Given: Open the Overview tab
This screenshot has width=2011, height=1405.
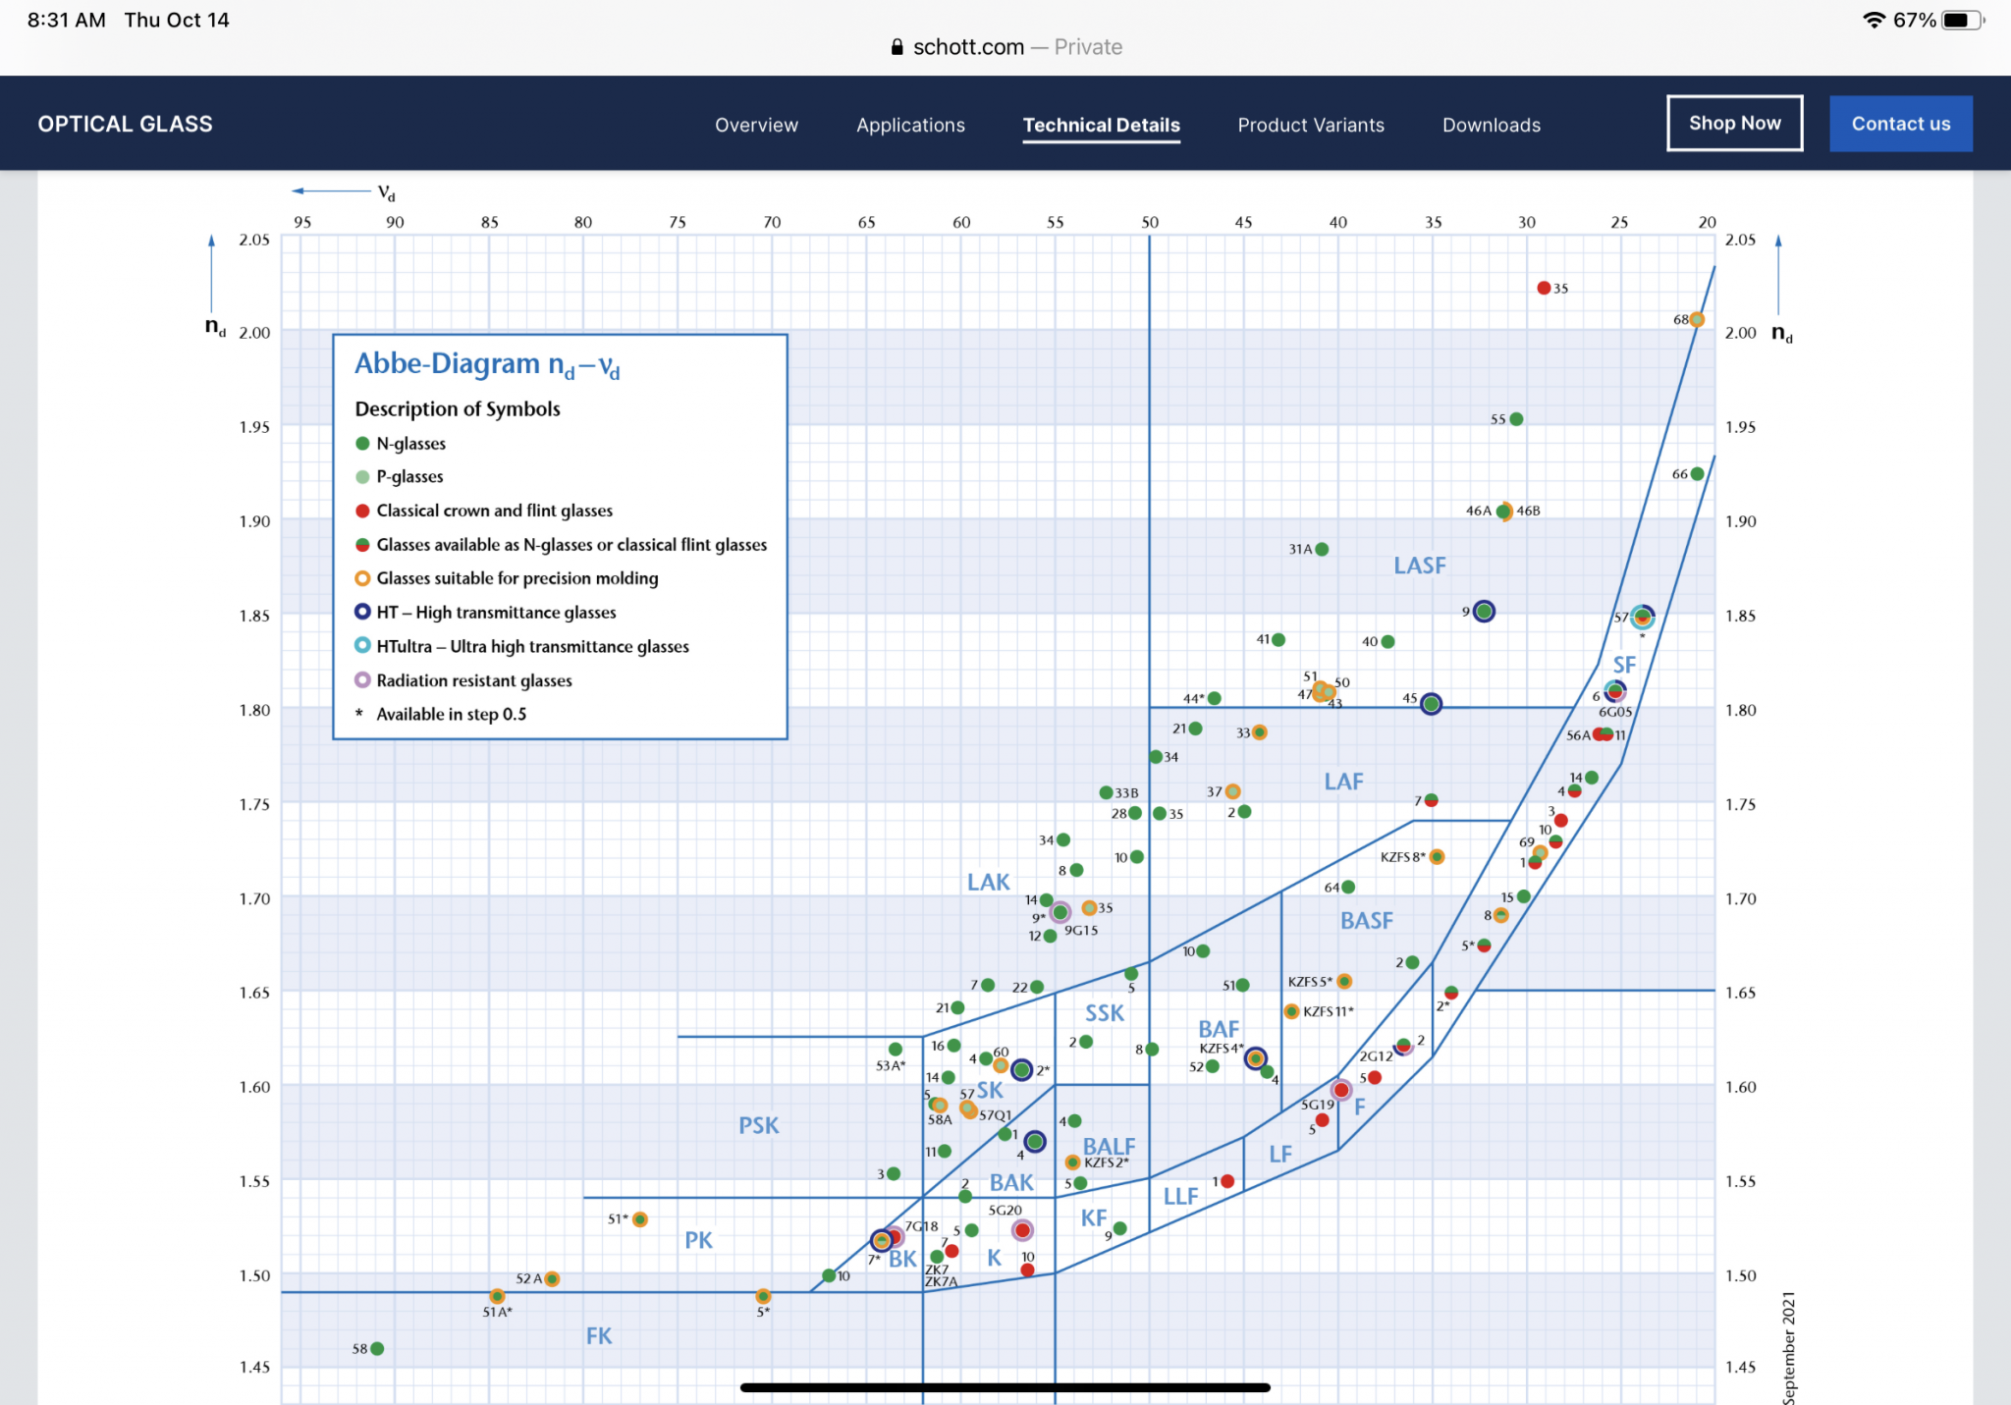Looking at the screenshot, I should coord(756,125).
